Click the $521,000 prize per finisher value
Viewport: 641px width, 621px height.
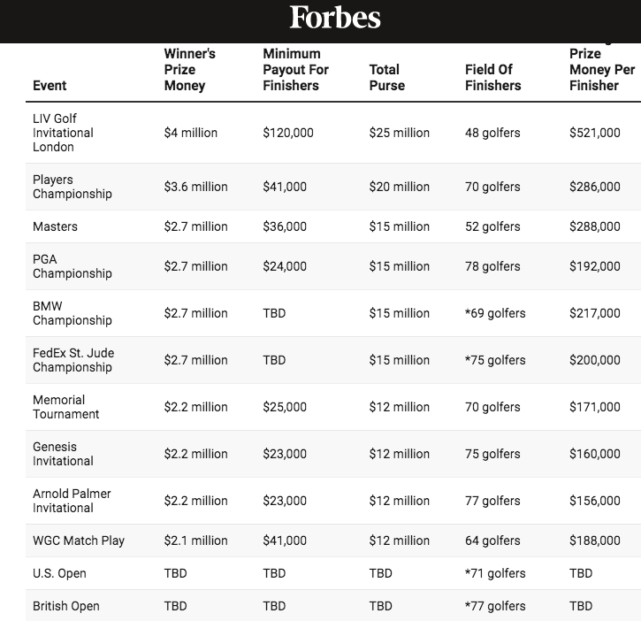click(x=595, y=133)
